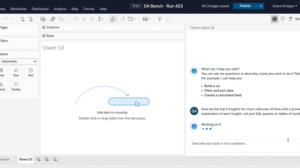The height and width of the screenshot is (168, 300).
Task: Click the Swap rows and columns icon
Action: 75,19
